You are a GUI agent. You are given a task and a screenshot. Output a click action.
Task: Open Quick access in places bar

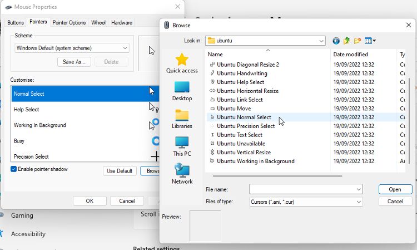pyautogui.click(x=182, y=63)
